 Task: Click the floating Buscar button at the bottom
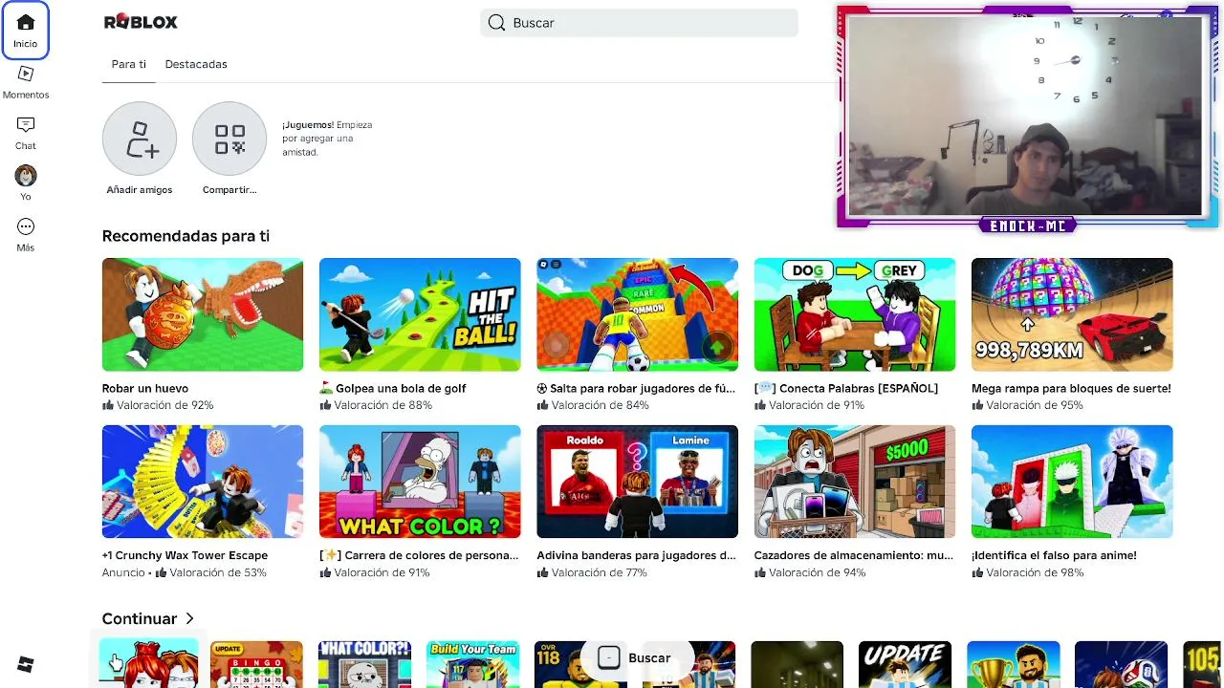pyautogui.click(x=635, y=657)
